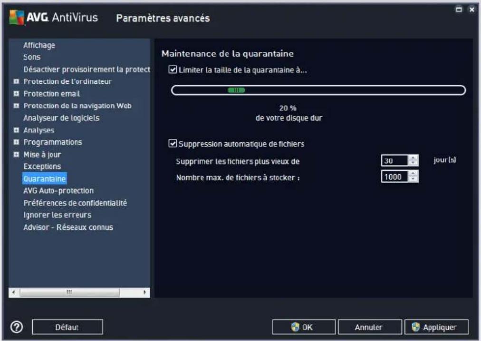Select Affichage in settings tree
The image size is (481, 341).
click(39, 45)
